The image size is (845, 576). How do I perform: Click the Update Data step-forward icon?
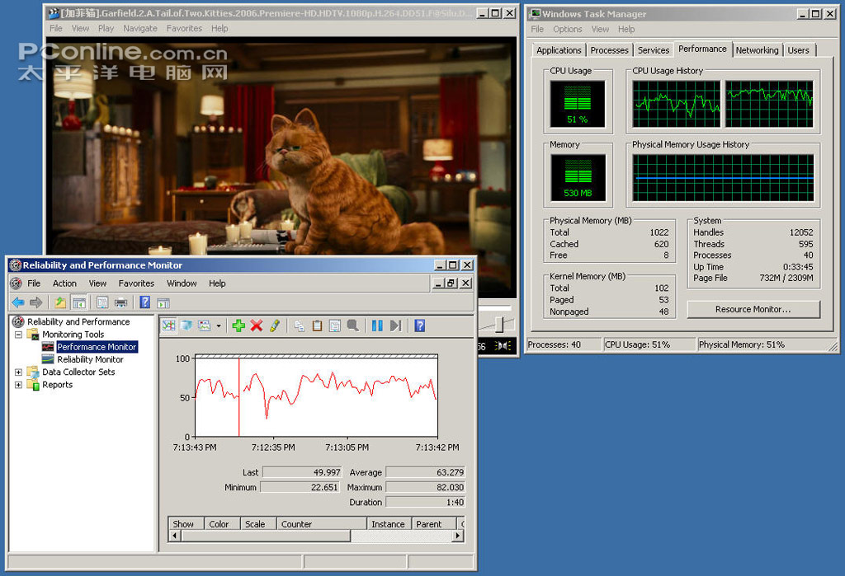point(395,325)
